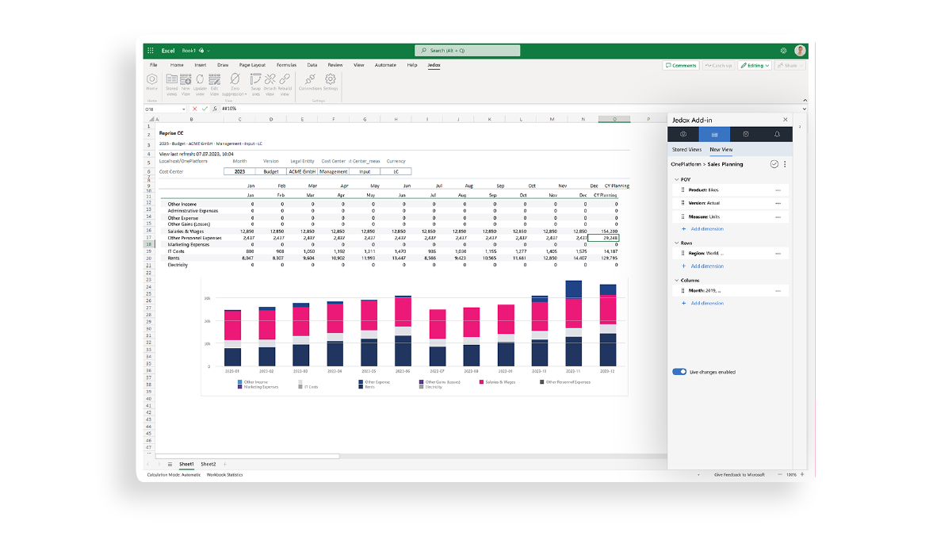
Task: Switch to the Stored Views tab
Action: pos(686,149)
